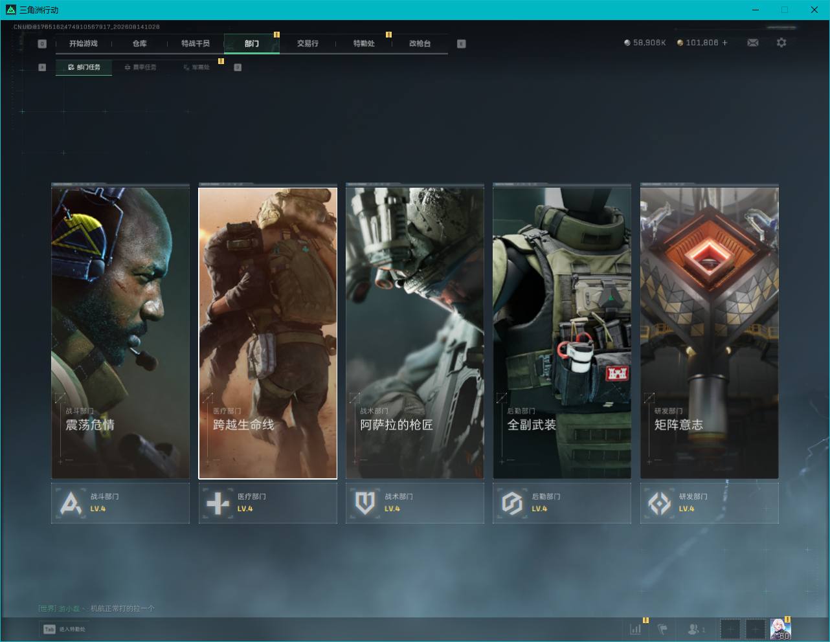This screenshot has width=830, height=642.
Task: Open the greyed middle sub-tab beside 部门任务
Action: click(x=140, y=67)
